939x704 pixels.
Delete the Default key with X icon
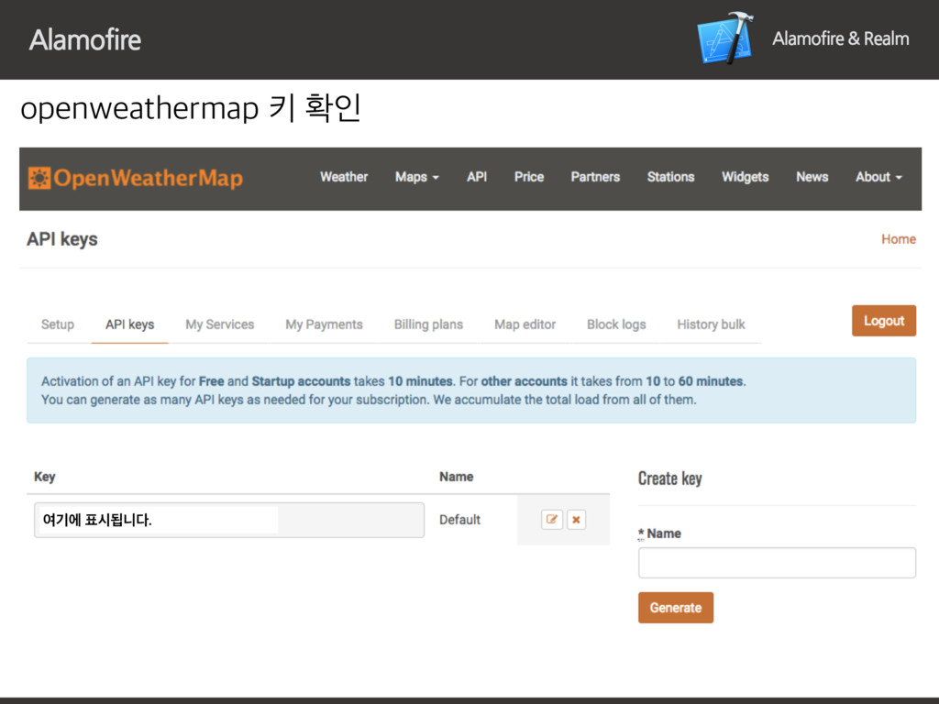[x=576, y=520]
